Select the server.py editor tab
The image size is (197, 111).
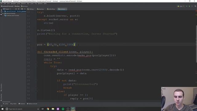(62, 9)
